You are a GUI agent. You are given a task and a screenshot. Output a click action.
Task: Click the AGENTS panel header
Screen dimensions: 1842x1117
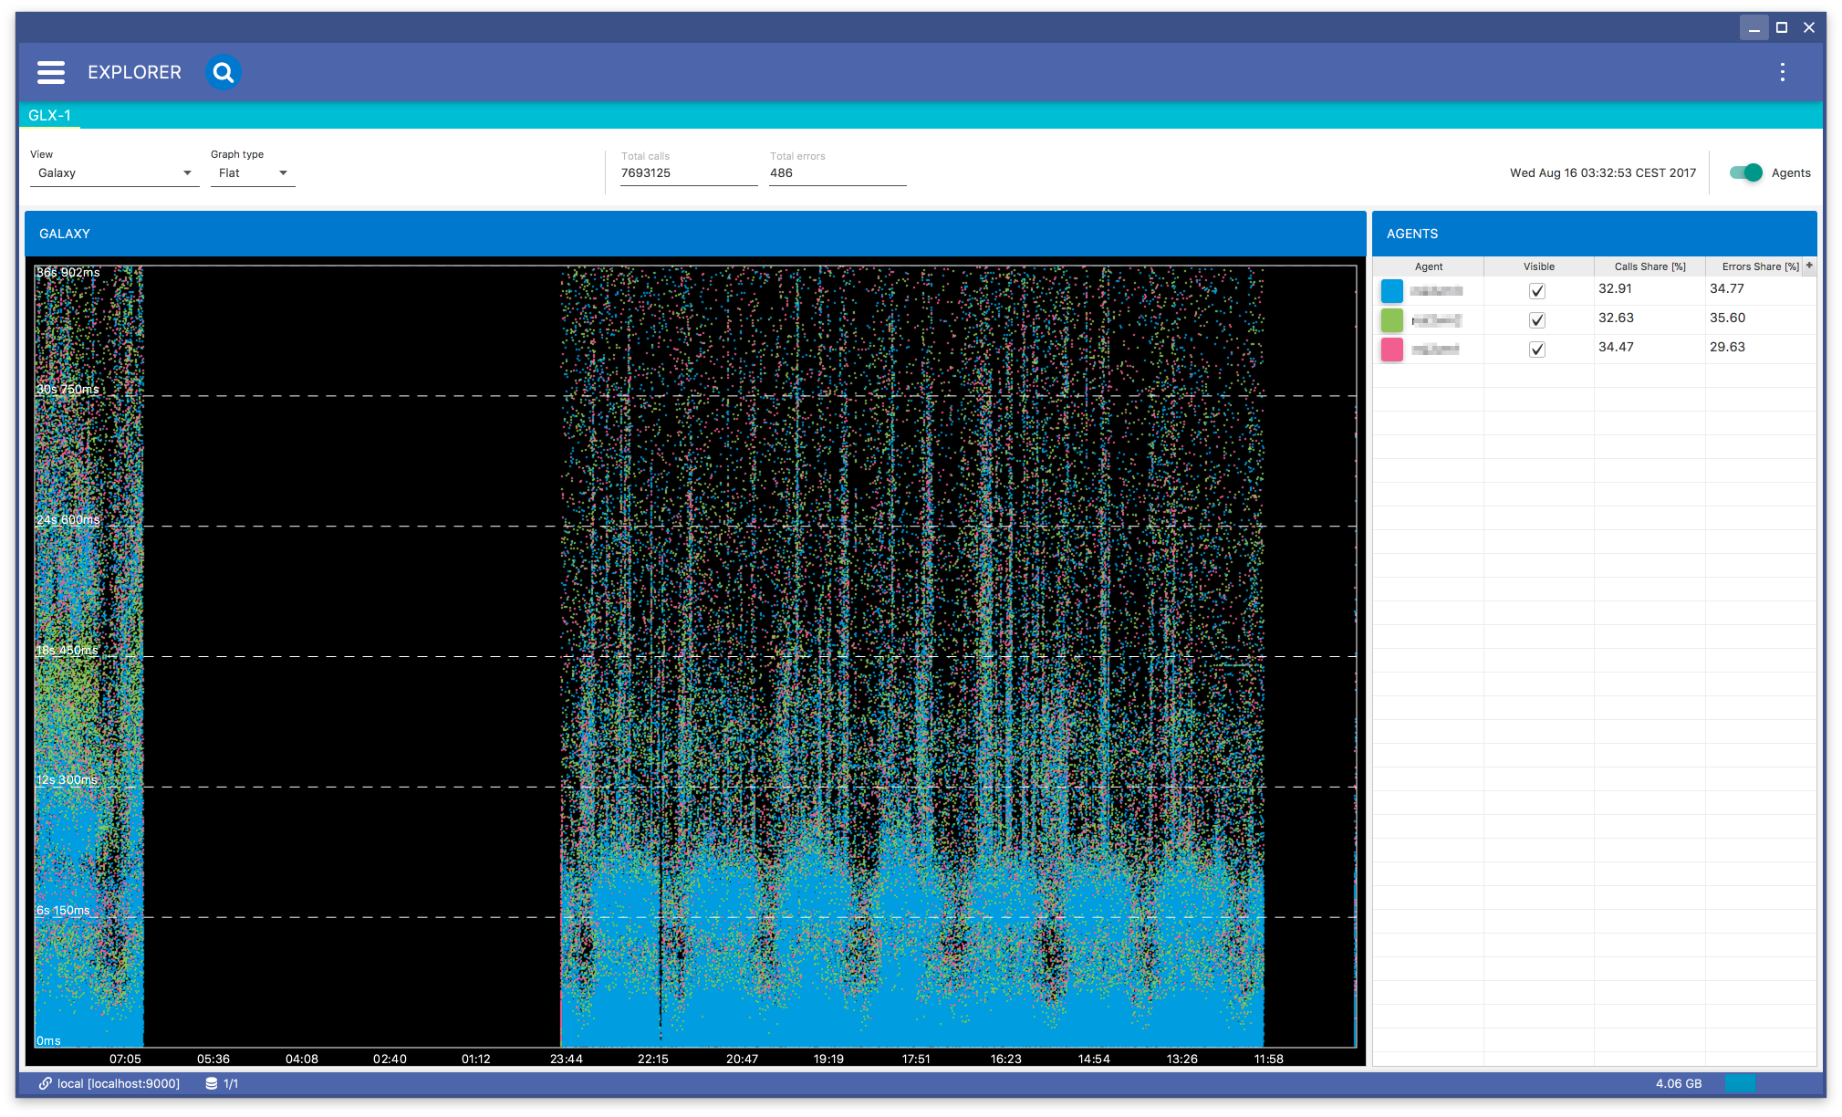pyautogui.click(x=1594, y=234)
